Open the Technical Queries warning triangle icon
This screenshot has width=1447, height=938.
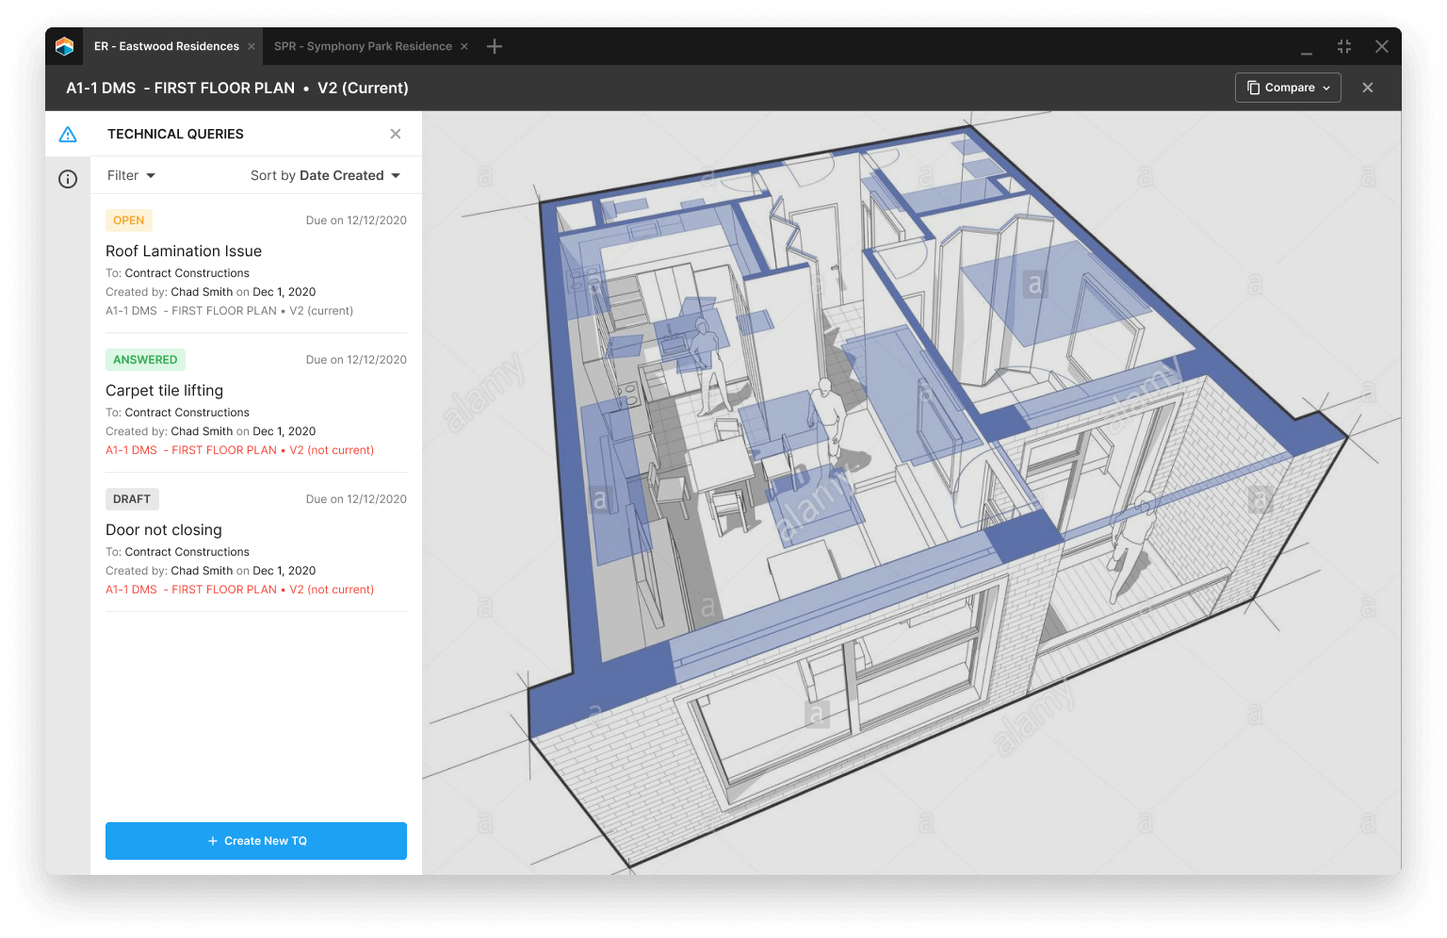[68, 135]
